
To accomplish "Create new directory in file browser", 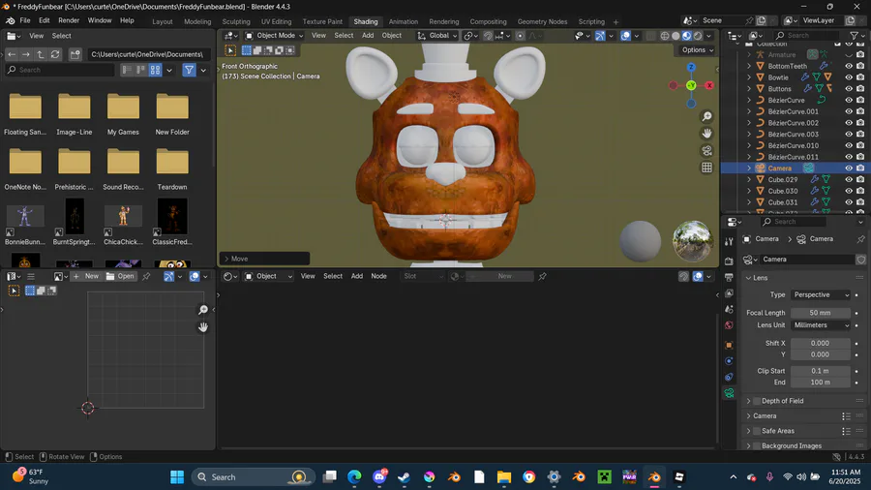I will point(75,54).
